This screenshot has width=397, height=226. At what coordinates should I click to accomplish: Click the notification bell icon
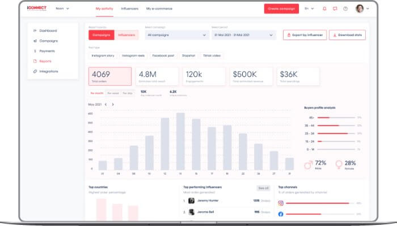pyautogui.click(x=324, y=8)
